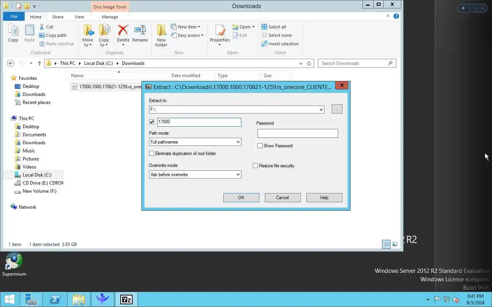Uncheck the 17000 subfolder checkbox
The height and width of the screenshot is (307, 492).
[x=151, y=122]
